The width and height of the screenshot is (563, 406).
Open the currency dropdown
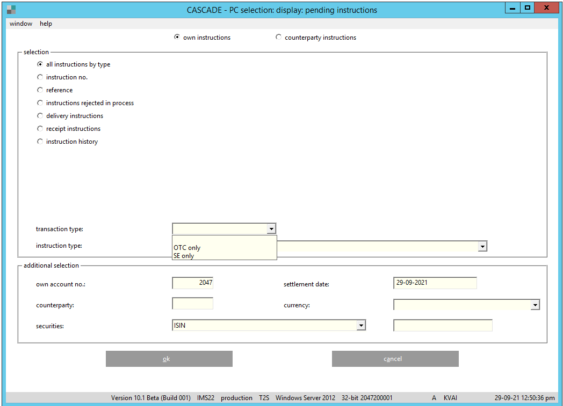[535, 305]
